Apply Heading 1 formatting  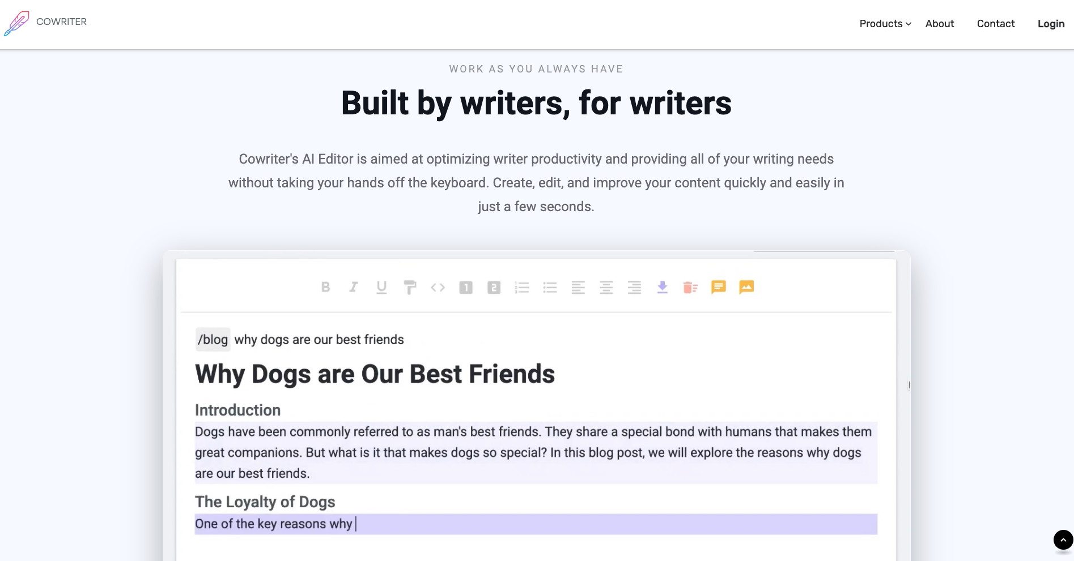pos(466,287)
